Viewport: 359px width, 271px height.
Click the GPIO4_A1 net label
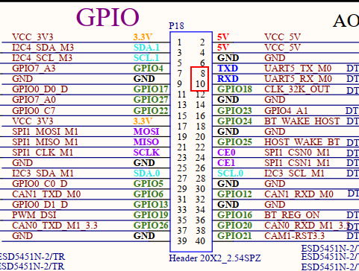286,110
